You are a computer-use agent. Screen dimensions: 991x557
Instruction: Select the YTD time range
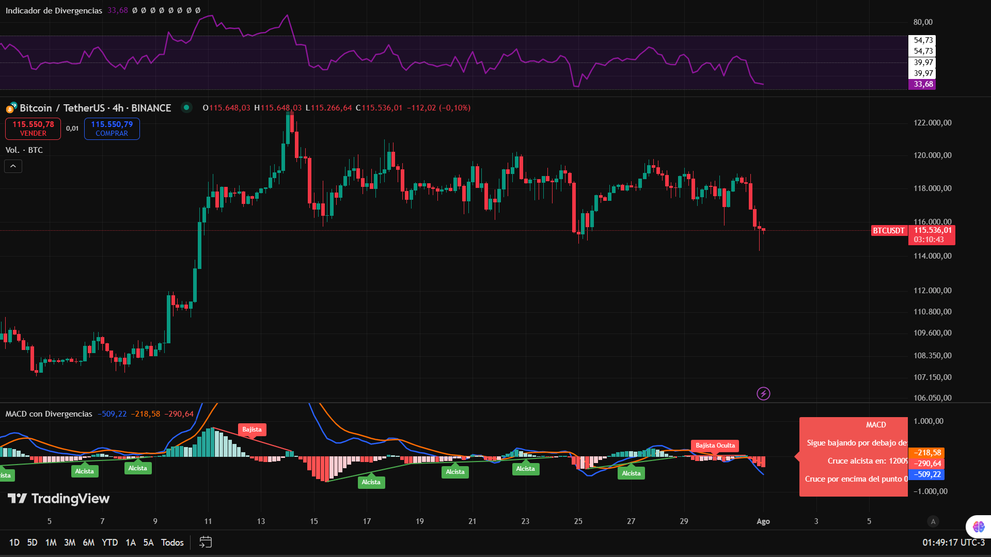[x=110, y=543]
